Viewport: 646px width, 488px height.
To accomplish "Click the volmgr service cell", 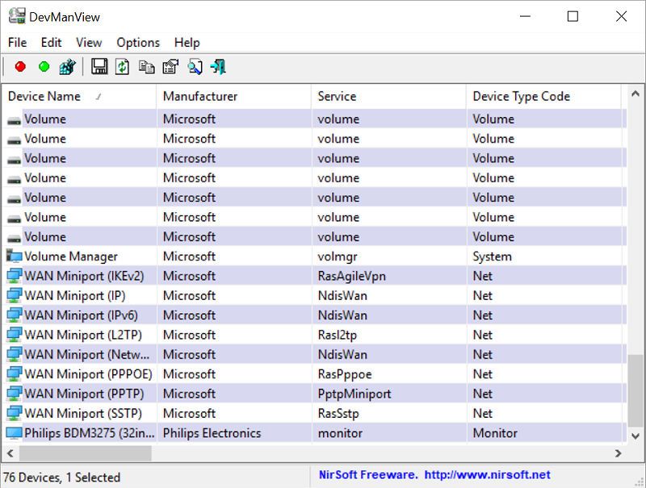I will pyautogui.click(x=338, y=257).
